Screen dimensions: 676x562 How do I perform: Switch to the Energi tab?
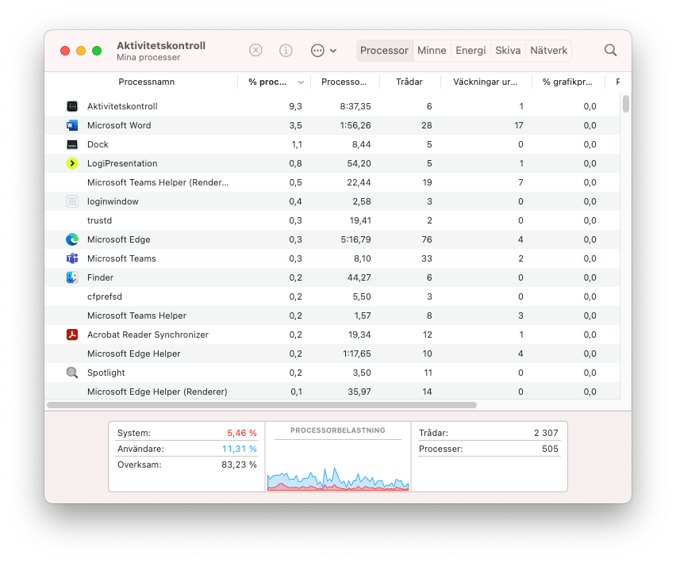coord(471,50)
